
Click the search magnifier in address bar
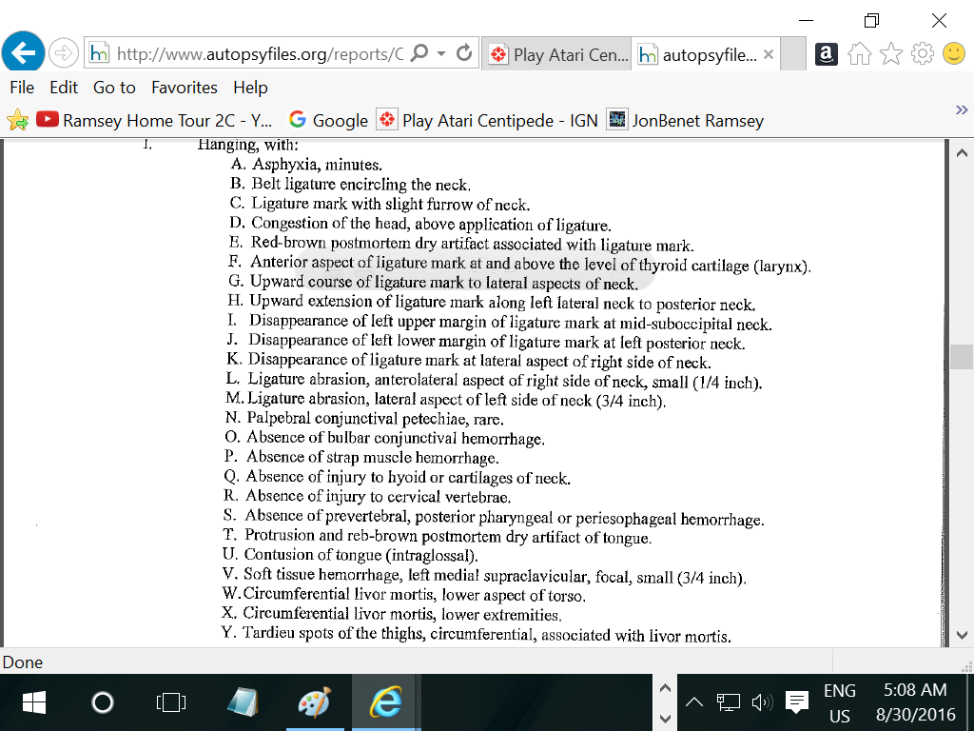point(419,53)
